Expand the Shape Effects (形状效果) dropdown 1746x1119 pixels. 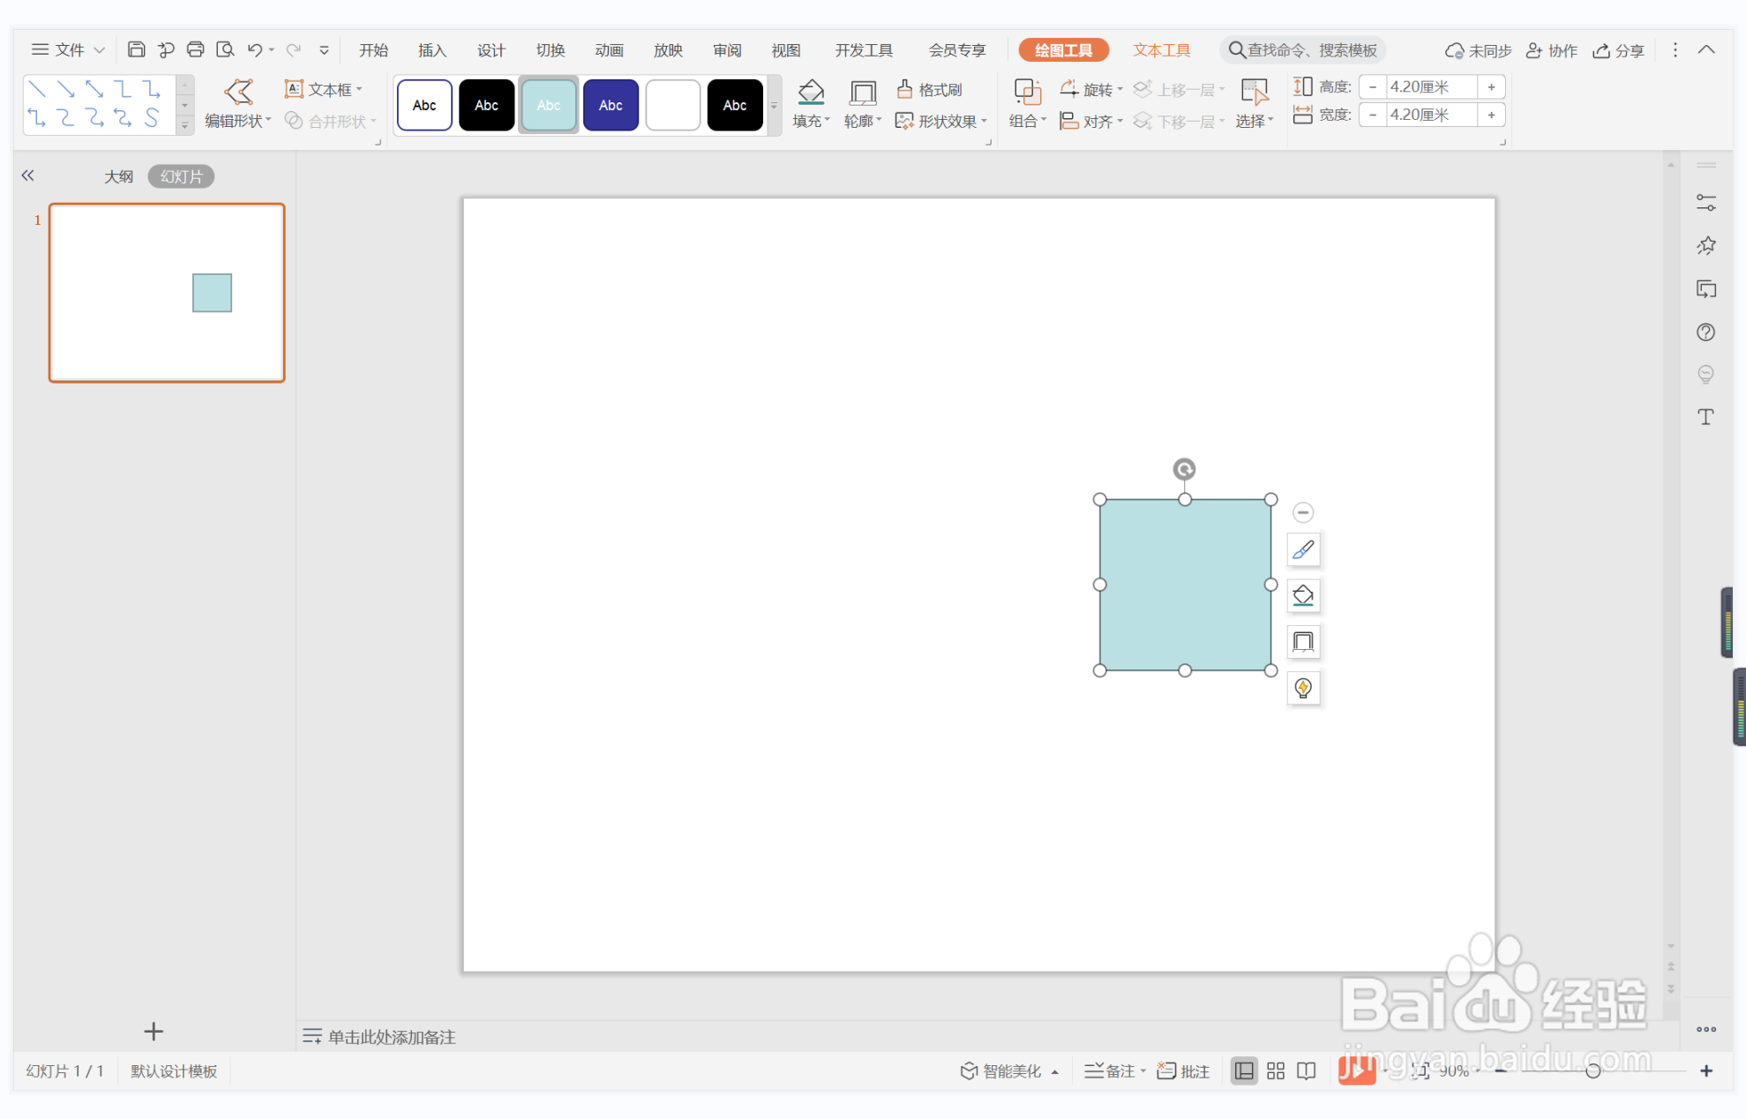point(984,122)
